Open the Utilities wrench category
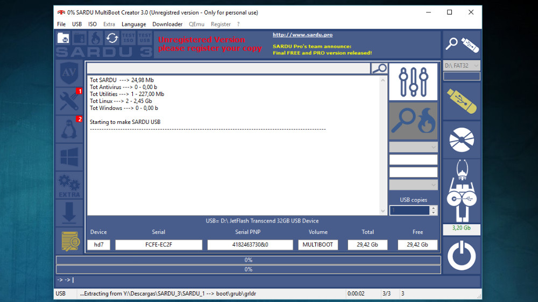538x302 pixels. 69,101
